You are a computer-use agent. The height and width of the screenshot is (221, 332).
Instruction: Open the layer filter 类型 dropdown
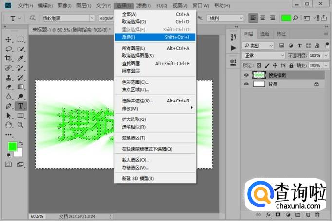click(x=258, y=46)
